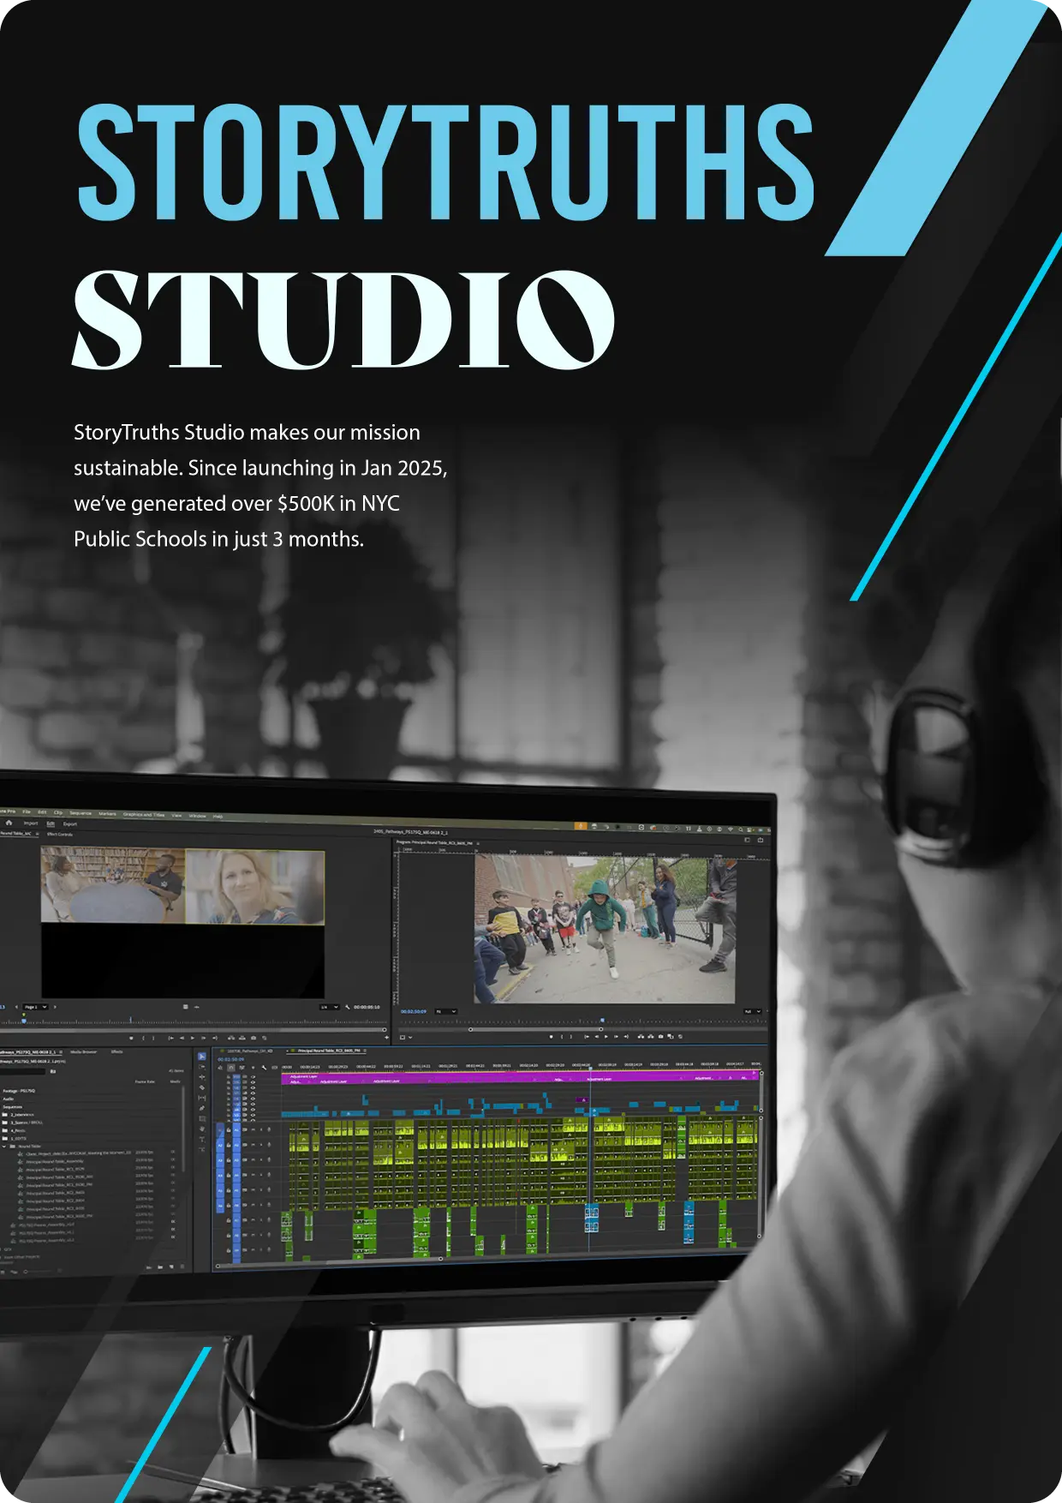This screenshot has width=1062, height=1503.
Task: Select the Selection tool in the tools panel
Action: 202,1056
